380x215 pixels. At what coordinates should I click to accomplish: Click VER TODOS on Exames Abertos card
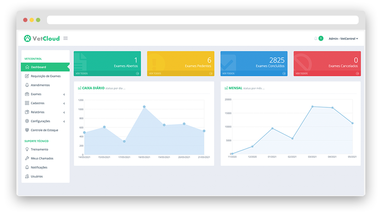82,74
